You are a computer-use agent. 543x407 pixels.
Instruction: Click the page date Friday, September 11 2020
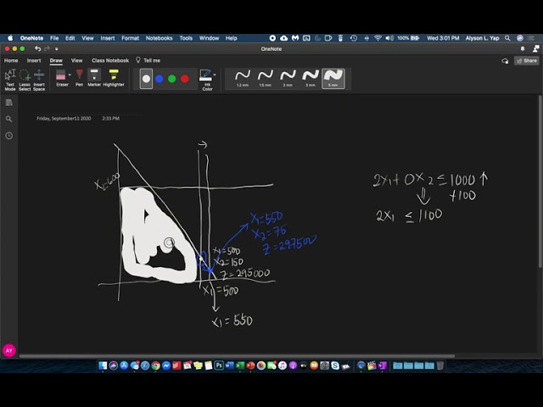(x=64, y=119)
